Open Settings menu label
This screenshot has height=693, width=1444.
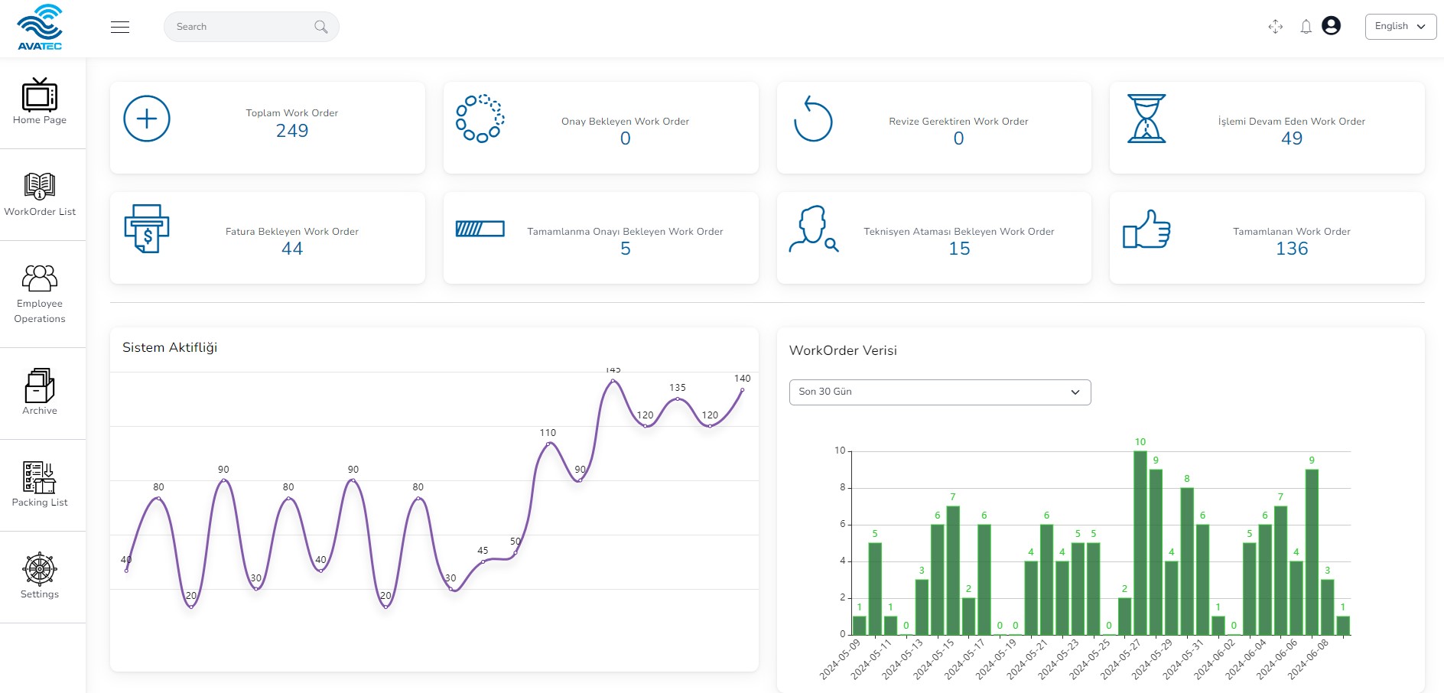coord(40,594)
